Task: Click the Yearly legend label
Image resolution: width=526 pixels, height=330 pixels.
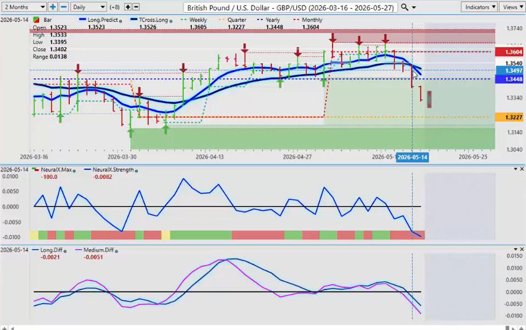Action: pyautogui.click(x=273, y=20)
